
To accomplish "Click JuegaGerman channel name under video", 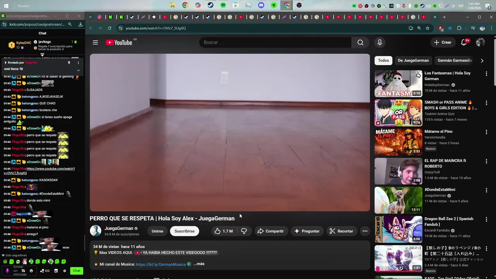I will [119, 229].
